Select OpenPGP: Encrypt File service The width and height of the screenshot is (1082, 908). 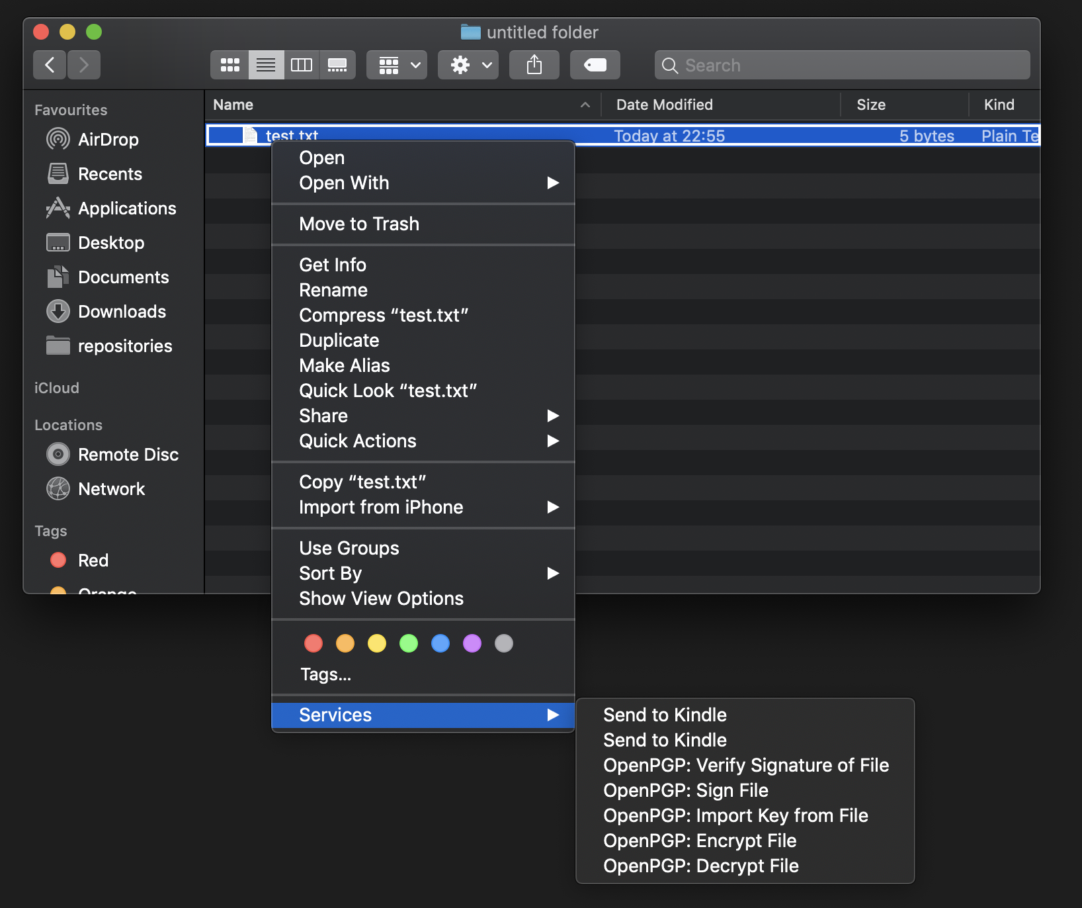(700, 840)
